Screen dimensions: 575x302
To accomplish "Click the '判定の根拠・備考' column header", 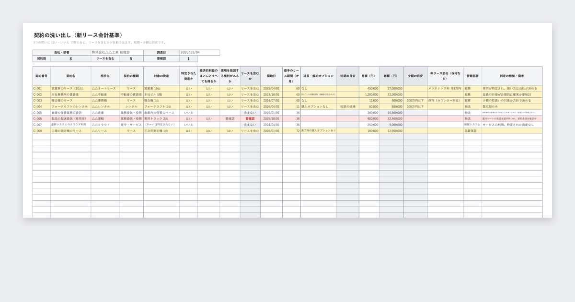I will pos(512,76).
